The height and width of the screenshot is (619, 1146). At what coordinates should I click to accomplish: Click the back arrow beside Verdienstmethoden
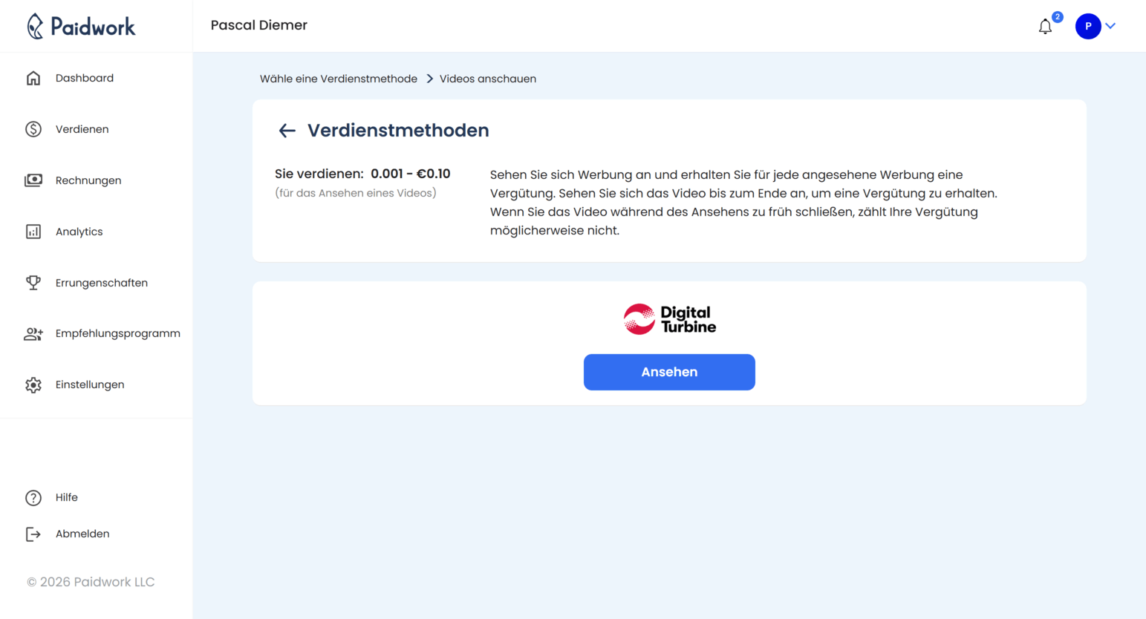(x=287, y=130)
